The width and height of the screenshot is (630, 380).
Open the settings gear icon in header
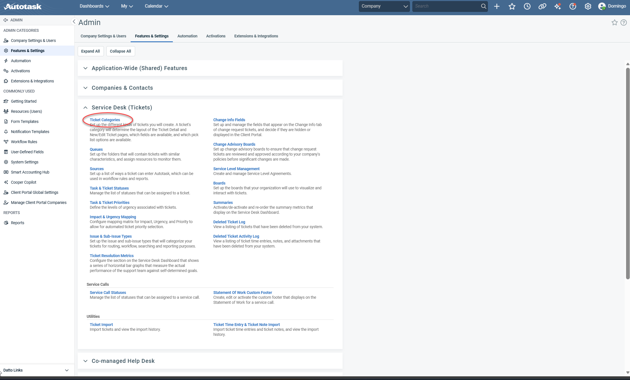tap(588, 6)
